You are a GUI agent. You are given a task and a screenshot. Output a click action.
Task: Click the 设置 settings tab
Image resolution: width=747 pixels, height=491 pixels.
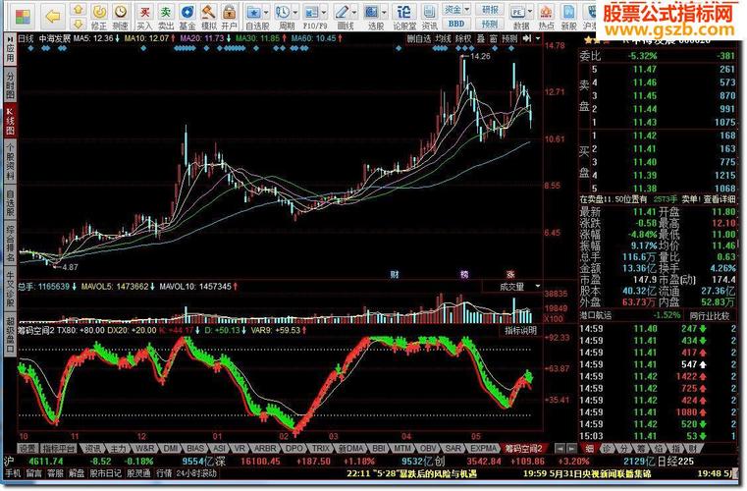click(27, 448)
